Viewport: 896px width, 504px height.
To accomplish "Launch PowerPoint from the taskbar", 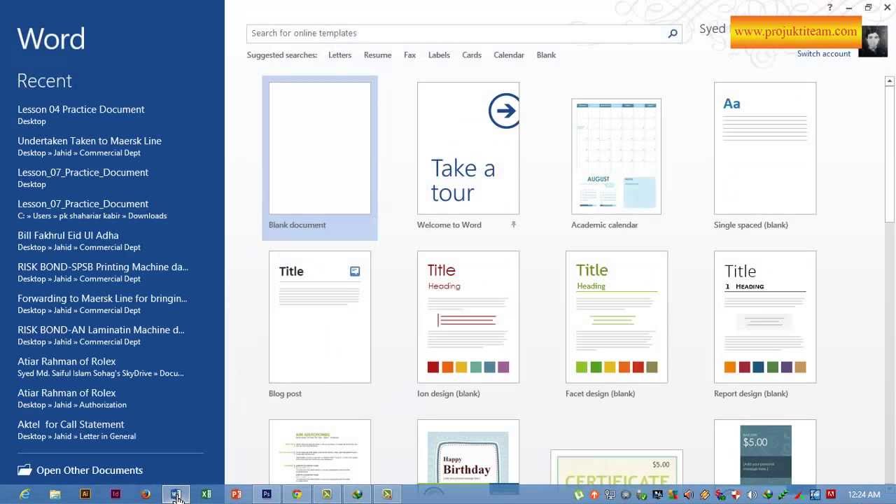I will [x=237, y=494].
